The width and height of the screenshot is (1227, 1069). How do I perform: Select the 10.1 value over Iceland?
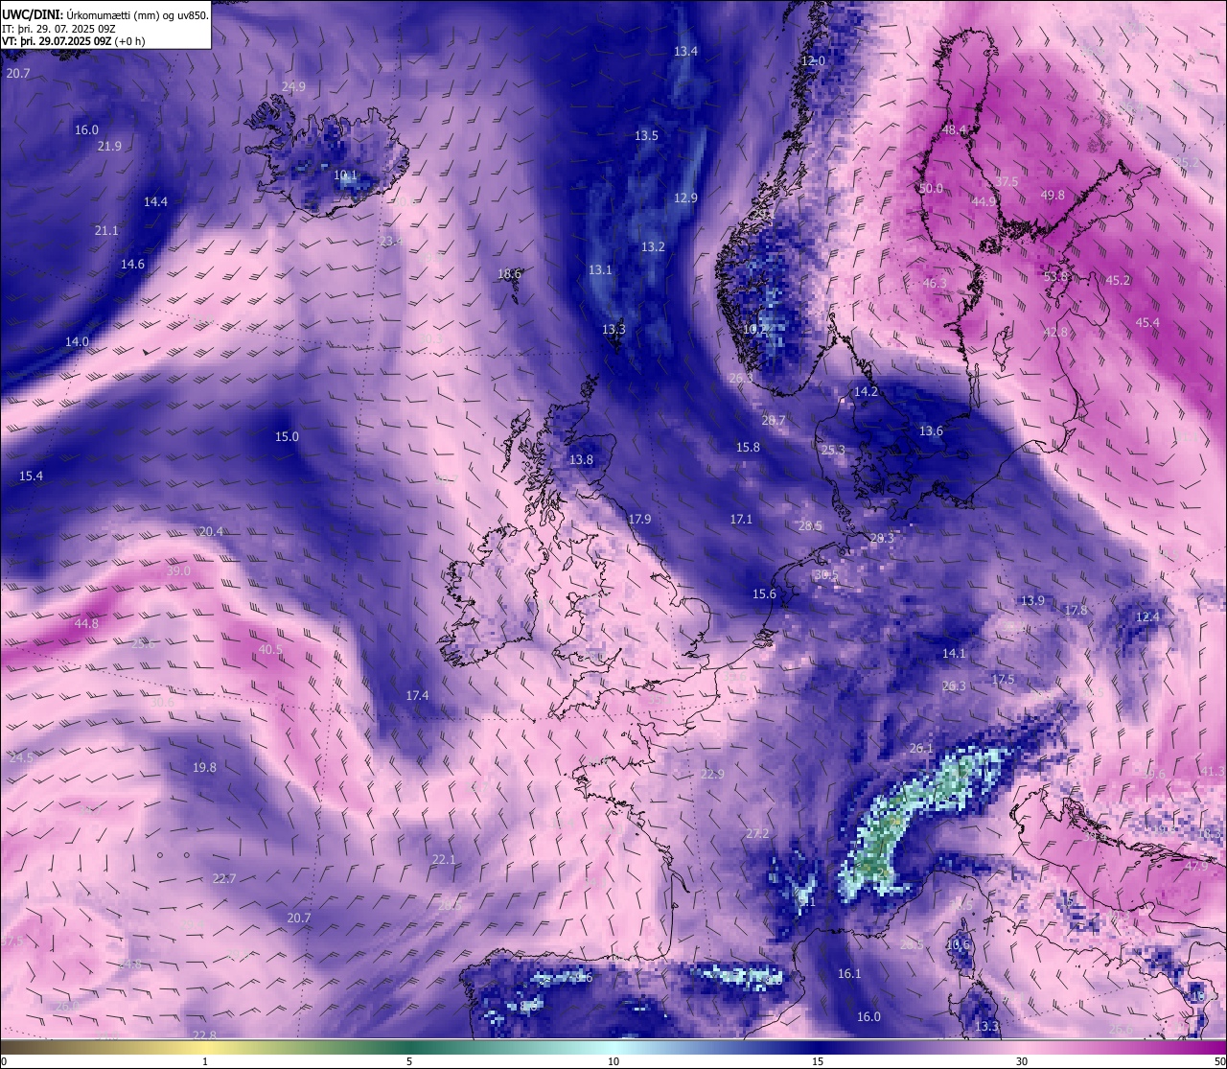345,175
